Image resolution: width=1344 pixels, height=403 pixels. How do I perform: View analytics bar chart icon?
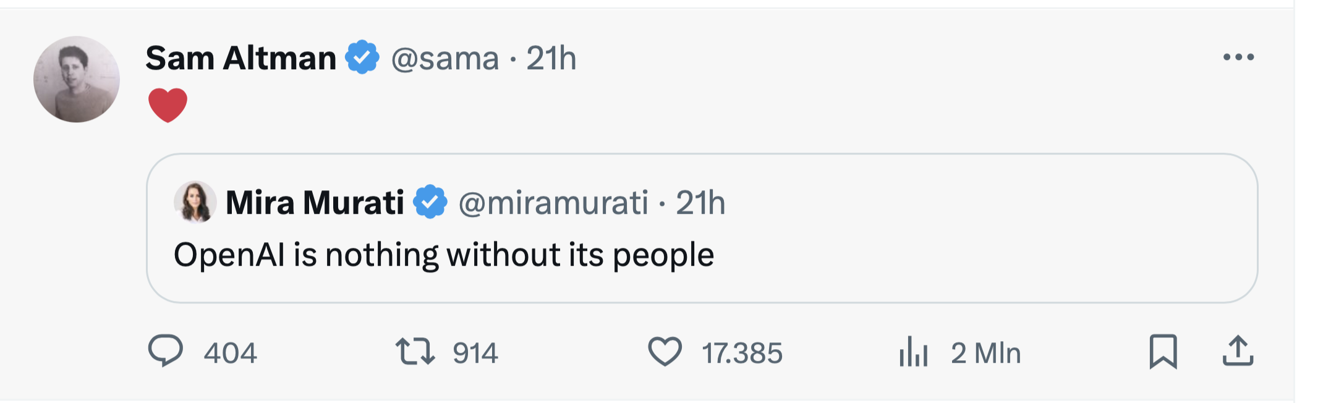point(914,351)
